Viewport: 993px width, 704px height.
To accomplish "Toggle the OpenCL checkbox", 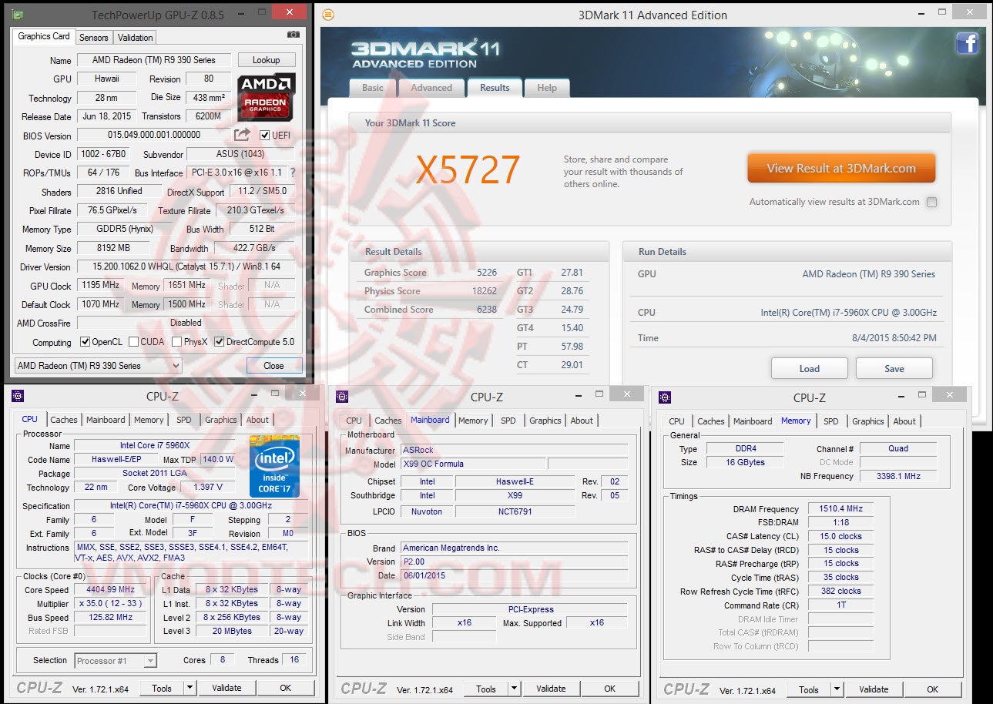I will (85, 342).
